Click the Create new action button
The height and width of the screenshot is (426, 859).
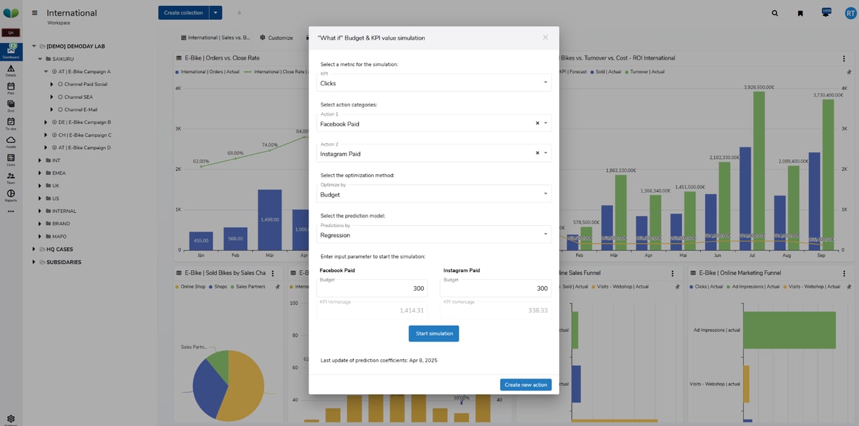[x=525, y=385]
